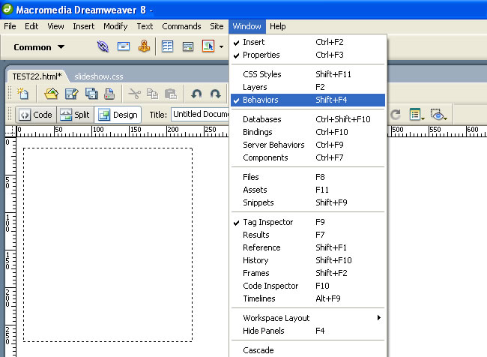Insert a Named Anchor
Screen dimensions: 487x357
click(x=144, y=46)
